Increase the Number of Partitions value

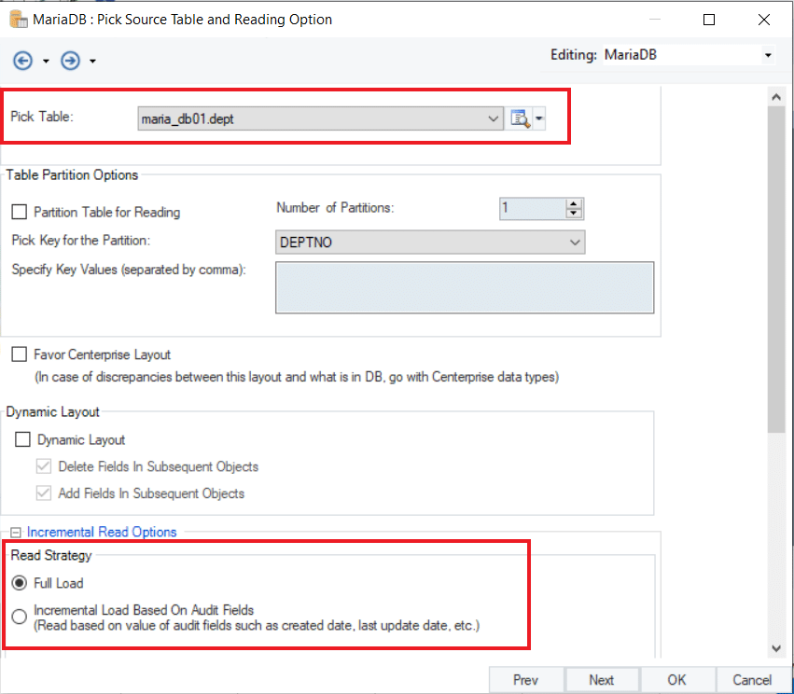point(574,203)
